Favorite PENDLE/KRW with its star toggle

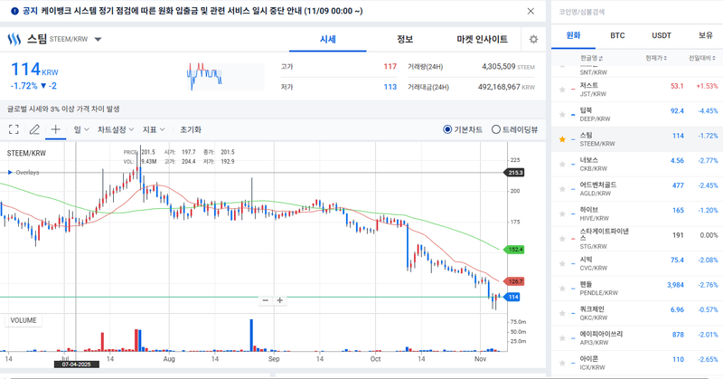point(562,289)
